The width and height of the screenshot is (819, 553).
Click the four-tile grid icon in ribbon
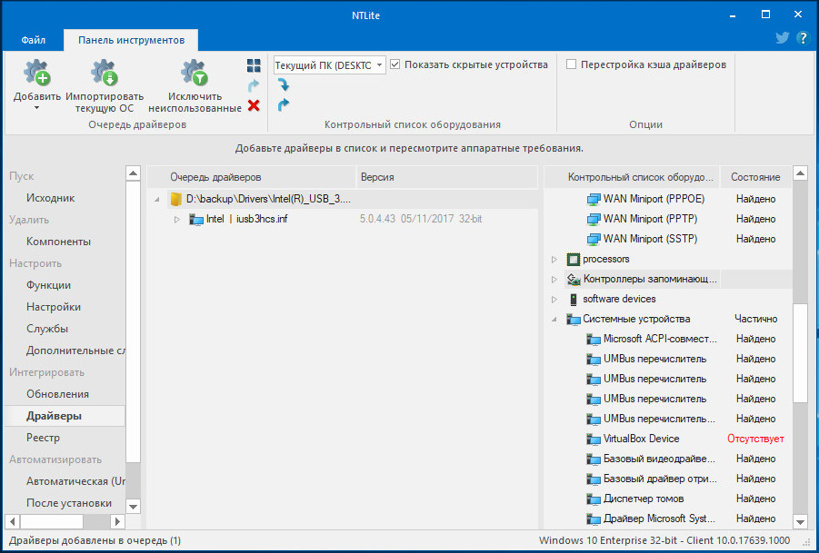click(254, 65)
